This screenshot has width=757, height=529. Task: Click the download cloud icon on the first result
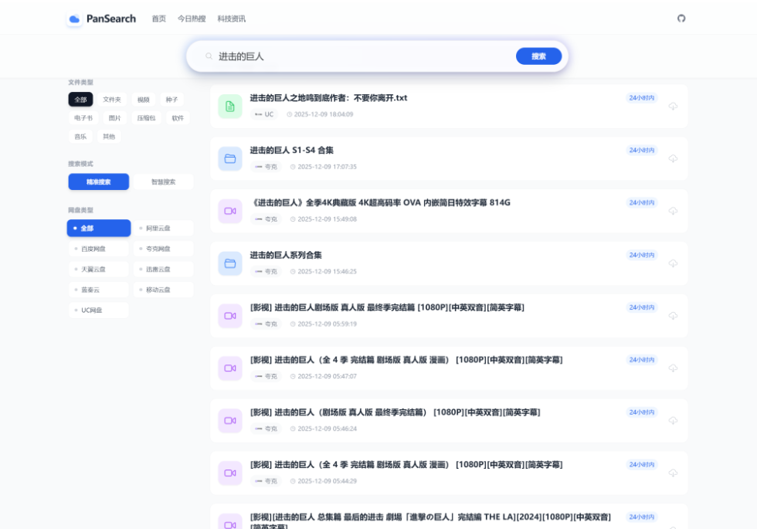pos(673,106)
